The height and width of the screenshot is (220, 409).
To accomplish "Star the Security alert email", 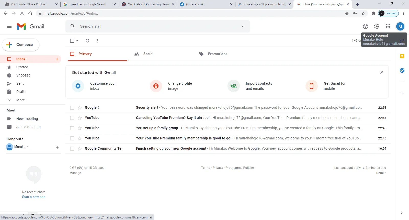I will (80, 108).
